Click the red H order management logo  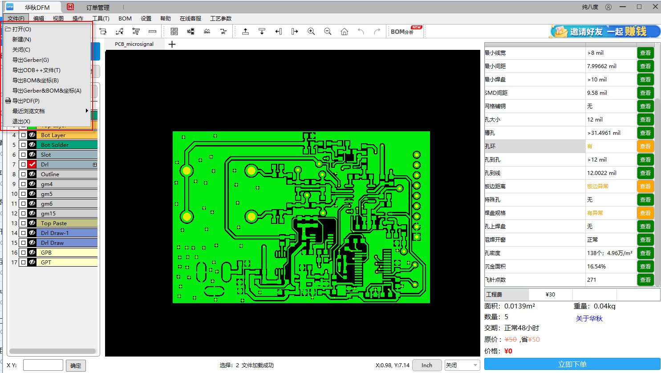tap(70, 7)
